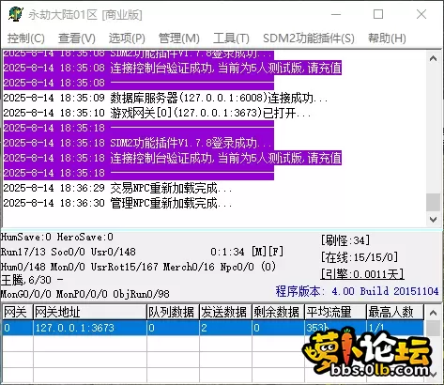Close the 永劫大陆01区 window
The height and width of the screenshot is (385, 444).
tap(421, 14)
